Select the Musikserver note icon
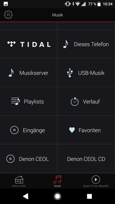This screenshot has height=204, width=115. (x=11, y=73)
